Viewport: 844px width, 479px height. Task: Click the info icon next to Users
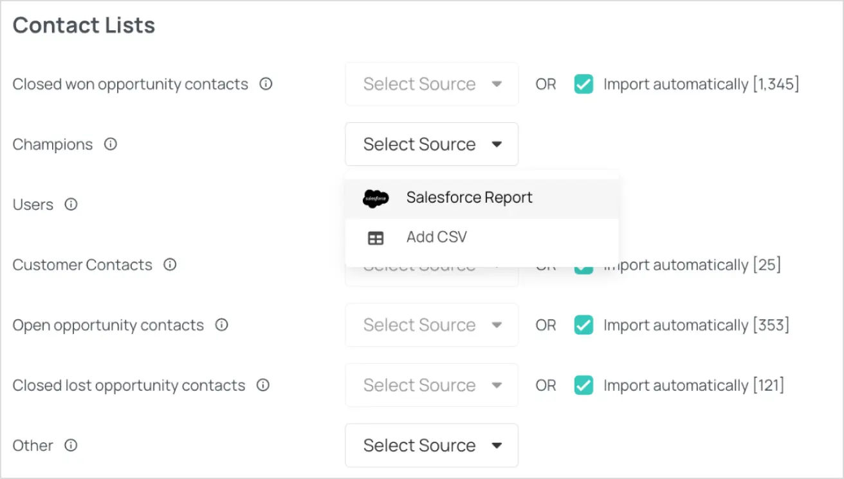click(70, 205)
